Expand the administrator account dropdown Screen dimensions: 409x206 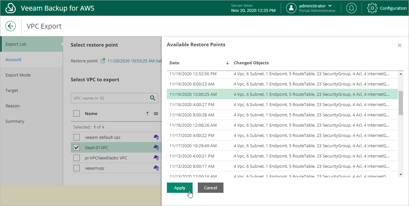[330, 6]
